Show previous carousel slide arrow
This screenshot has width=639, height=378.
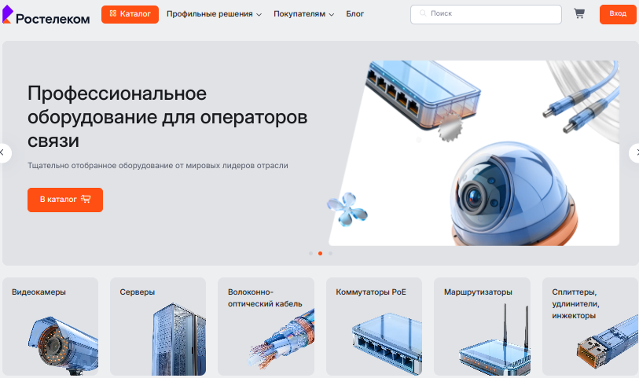(2, 152)
